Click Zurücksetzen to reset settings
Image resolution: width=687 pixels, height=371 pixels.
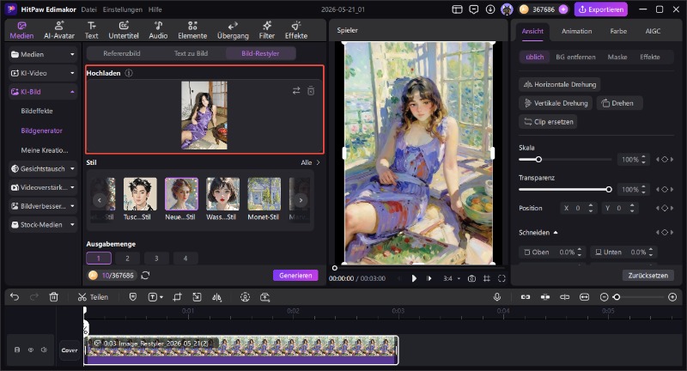[x=648, y=275]
